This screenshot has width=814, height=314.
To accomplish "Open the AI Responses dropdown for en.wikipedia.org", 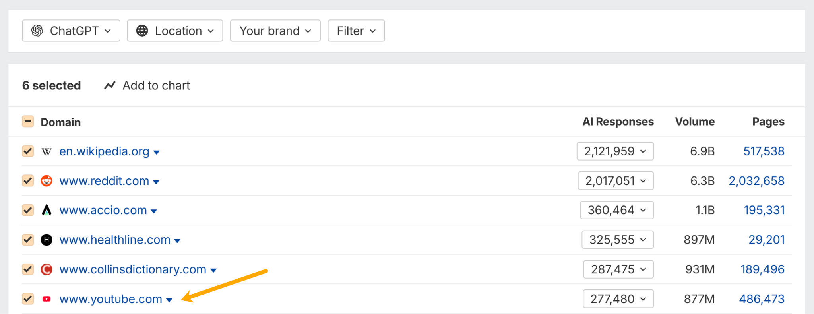I will [x=615, y=151].
